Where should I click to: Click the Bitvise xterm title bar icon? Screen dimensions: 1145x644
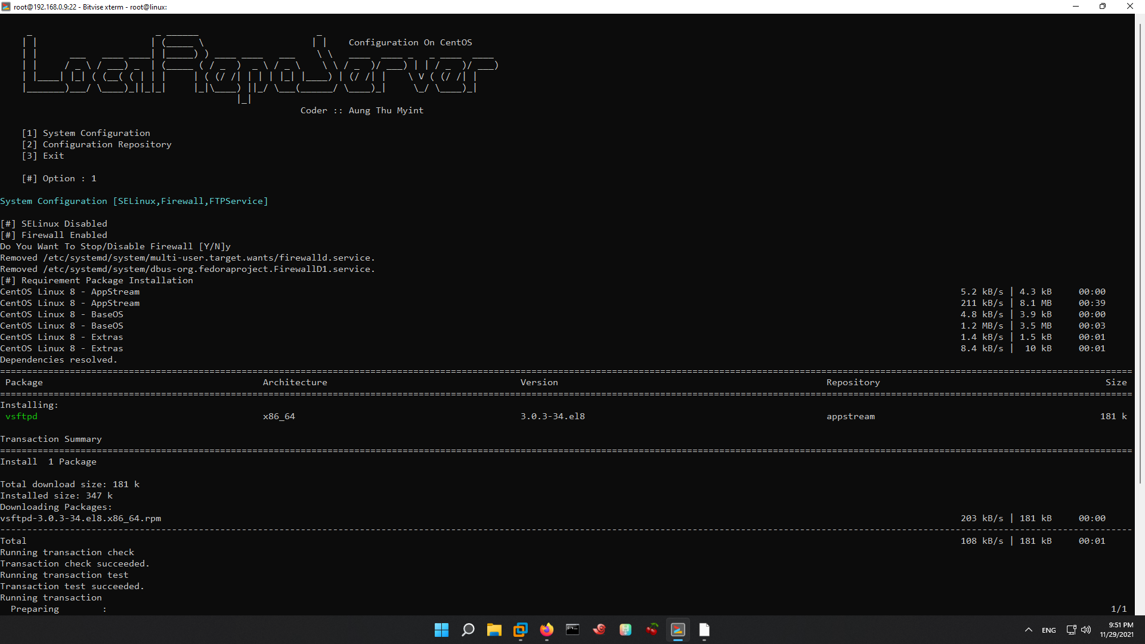pos(6,7)
